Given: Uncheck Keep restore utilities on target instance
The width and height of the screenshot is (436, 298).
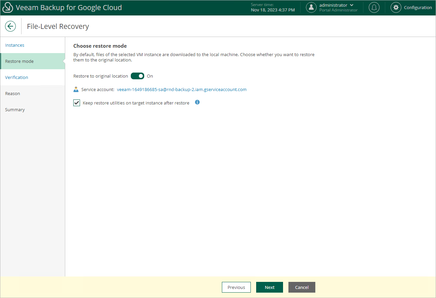Looking at the screenshot, I should click(77, 103).
